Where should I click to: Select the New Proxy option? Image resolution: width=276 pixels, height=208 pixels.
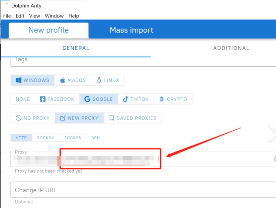coord(79,118)
